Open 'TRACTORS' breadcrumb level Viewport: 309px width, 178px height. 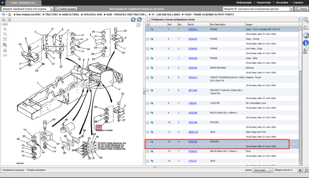(x=51, y=14)
